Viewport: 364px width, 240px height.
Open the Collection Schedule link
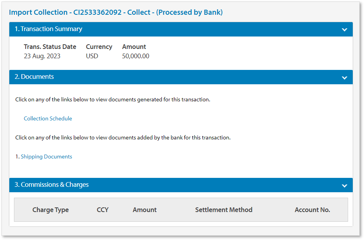coord(48,118)
